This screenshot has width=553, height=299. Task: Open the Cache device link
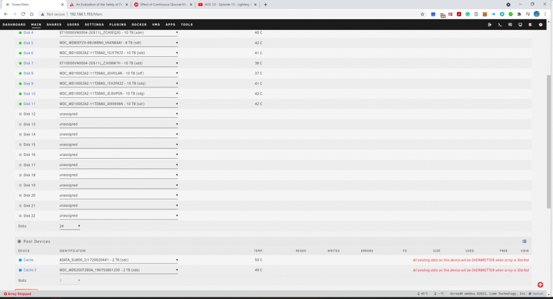[x=28, y=260]
